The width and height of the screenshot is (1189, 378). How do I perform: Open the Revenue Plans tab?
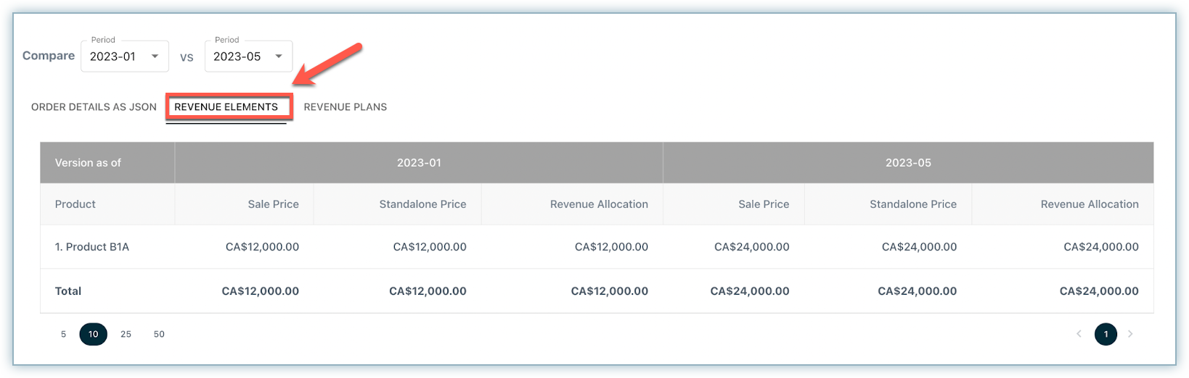coord(345,107)
